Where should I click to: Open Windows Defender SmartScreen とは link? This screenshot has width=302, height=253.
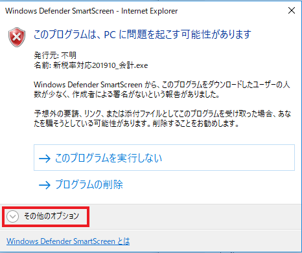(x=68, y=241)
